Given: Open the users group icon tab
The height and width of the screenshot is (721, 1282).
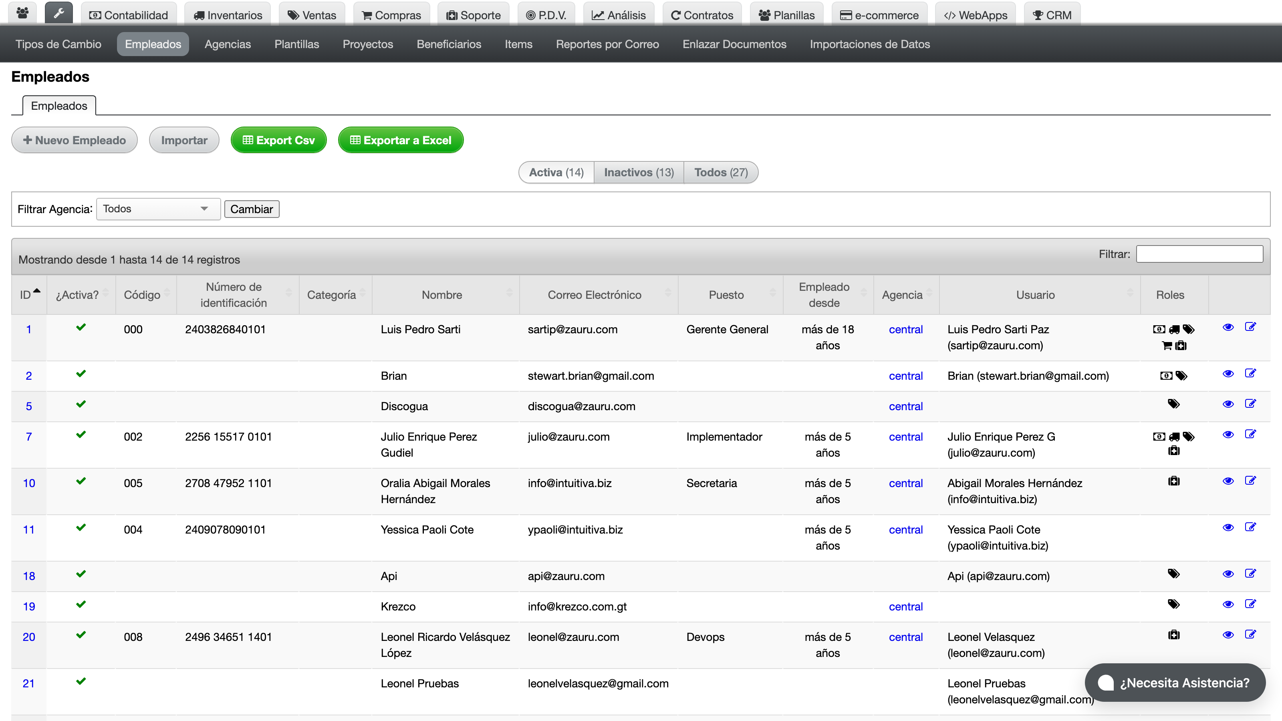Looking at the screenshot, I should pos(22,14).
